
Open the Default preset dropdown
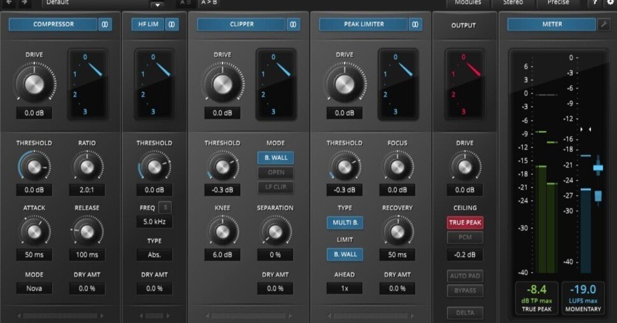pyautogui.click(x=96, y=3)
